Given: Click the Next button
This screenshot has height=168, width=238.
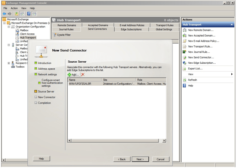Looking at the screenshot, I should point(140,159).
